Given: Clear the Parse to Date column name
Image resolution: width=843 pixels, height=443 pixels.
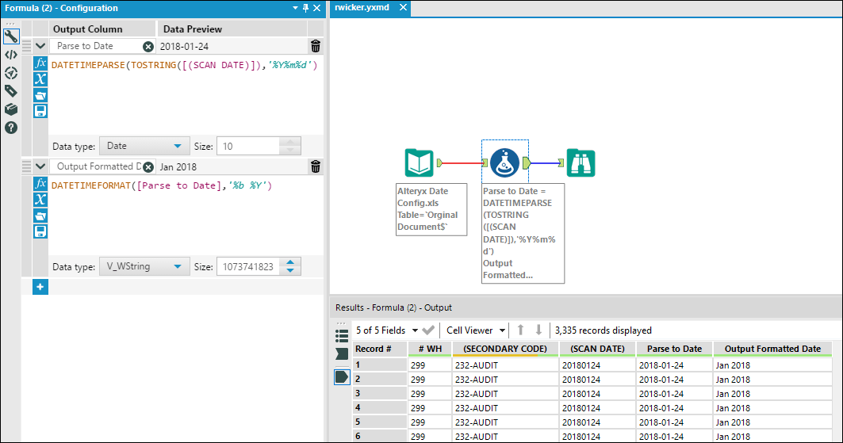Looking at the screenshot, I should (x=148, y=47).
